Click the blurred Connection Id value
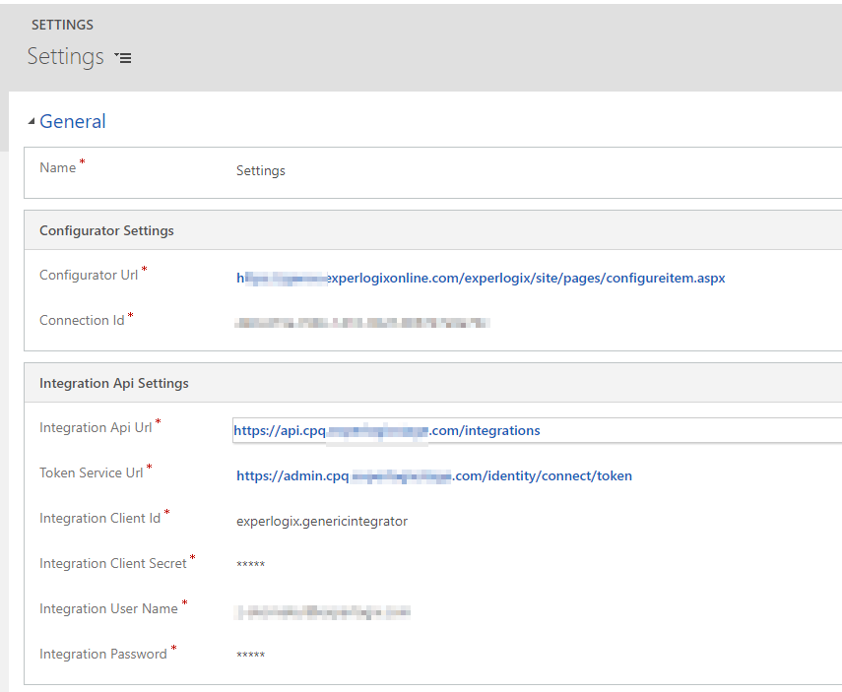Image resolution: width=842 pixels, height=692 pixels. click(362, 323)
